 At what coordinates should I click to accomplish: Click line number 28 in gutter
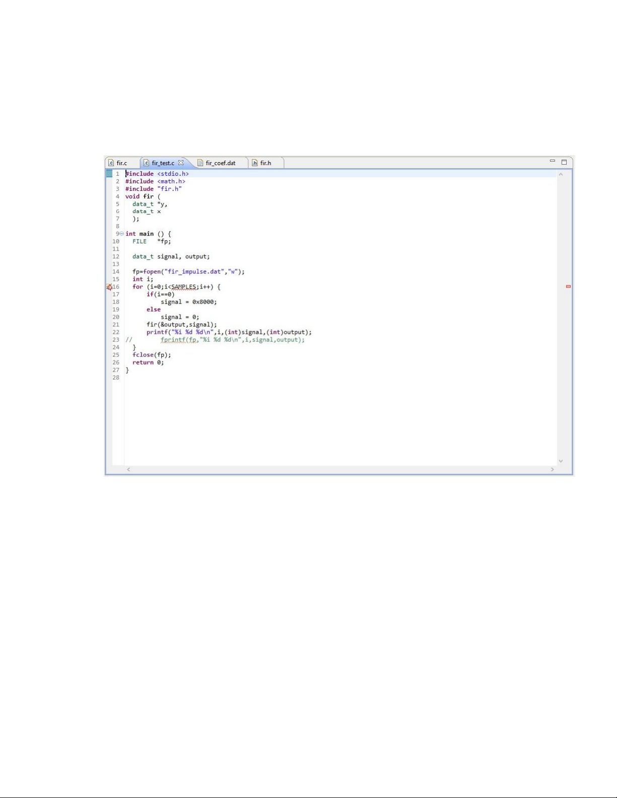[116, 378]
